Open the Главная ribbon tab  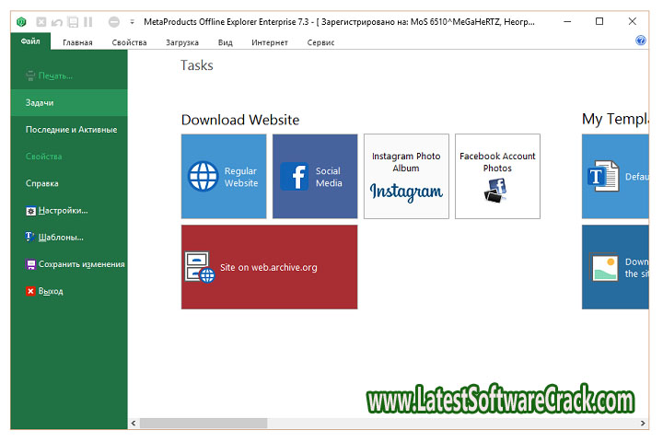coord(77,42)
